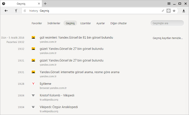Viewport: 189px width, 115px height.
Task: Go back with the left arrow button
Action: [x=6, y=11]
